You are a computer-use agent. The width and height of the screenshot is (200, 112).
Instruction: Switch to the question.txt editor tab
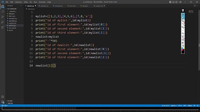(99, 6)
